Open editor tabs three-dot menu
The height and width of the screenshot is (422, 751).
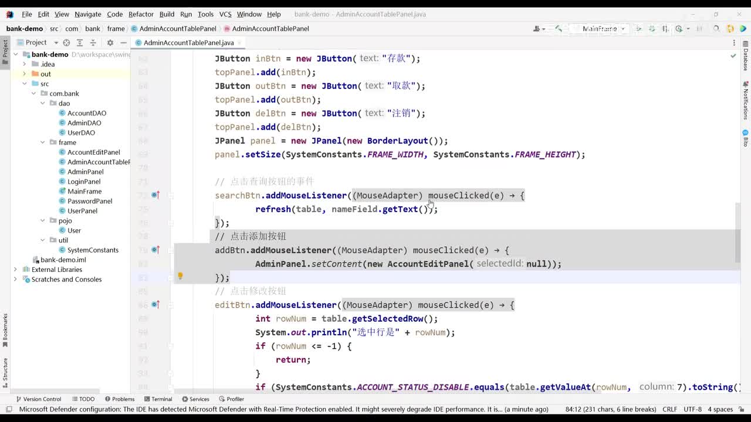pyautogui.click(x=734, y=43)
